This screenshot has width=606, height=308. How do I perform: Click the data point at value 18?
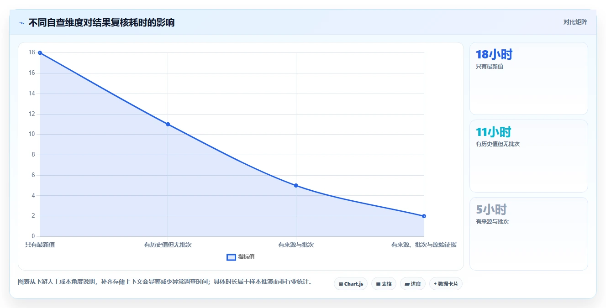[40, 53]
